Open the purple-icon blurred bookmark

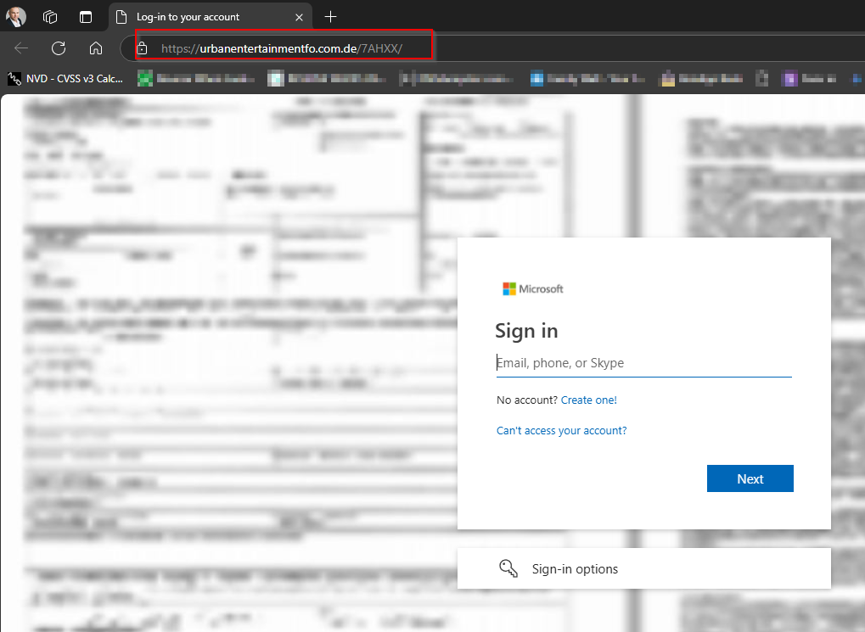pos(809,79)
